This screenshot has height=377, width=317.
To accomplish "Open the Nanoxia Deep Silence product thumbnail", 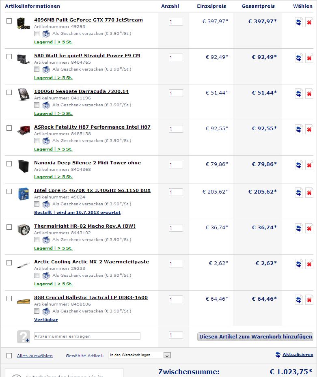I will click(x=24, y=166).
